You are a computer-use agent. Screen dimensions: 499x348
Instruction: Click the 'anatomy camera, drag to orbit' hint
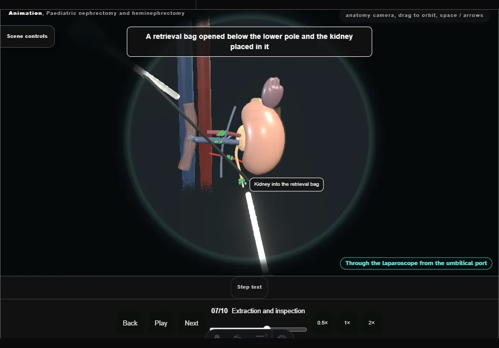coord(414,15)
